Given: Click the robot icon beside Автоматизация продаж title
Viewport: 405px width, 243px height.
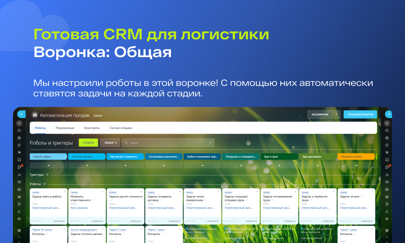Looking at the screenshot, I should coord(35,115).
